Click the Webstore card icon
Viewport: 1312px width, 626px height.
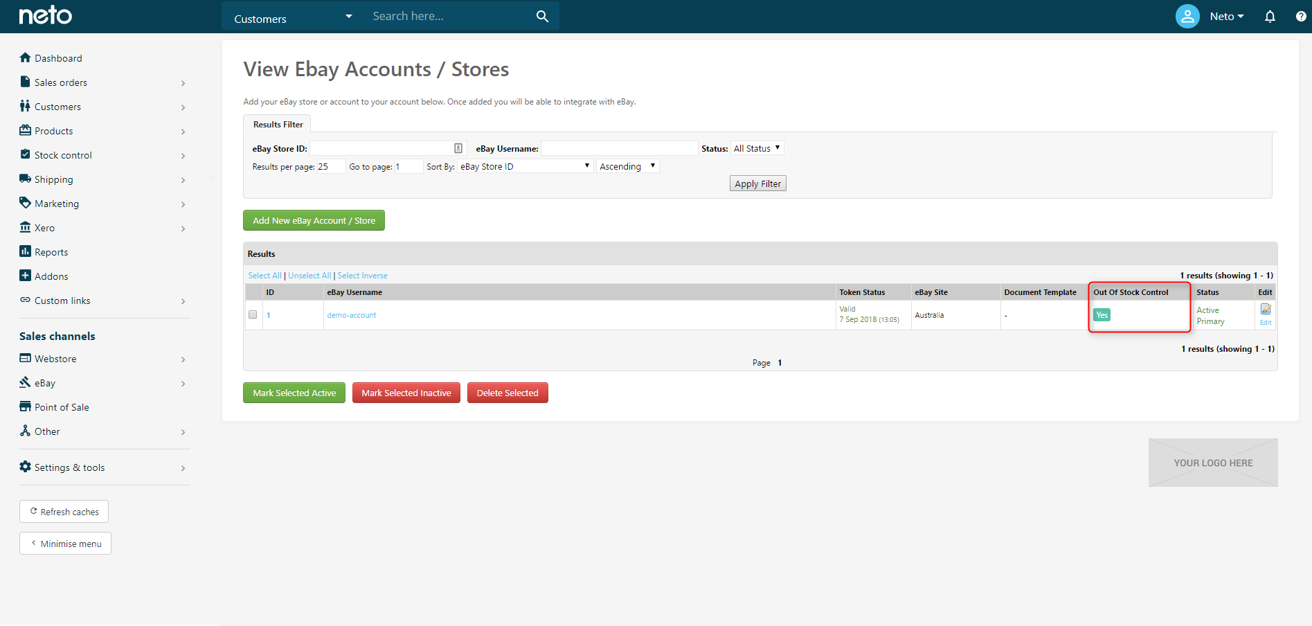(x=26, y=358)
